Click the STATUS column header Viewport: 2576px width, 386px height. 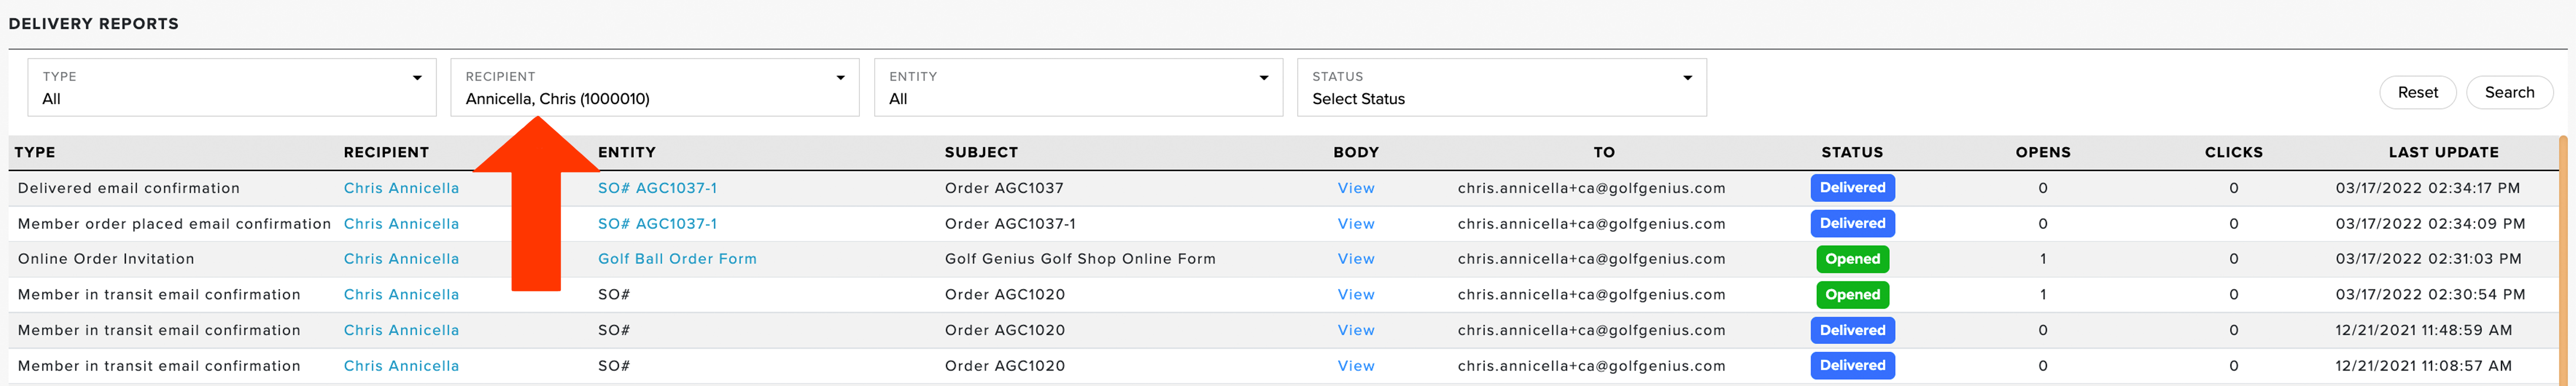click(x=1852, y=152)
